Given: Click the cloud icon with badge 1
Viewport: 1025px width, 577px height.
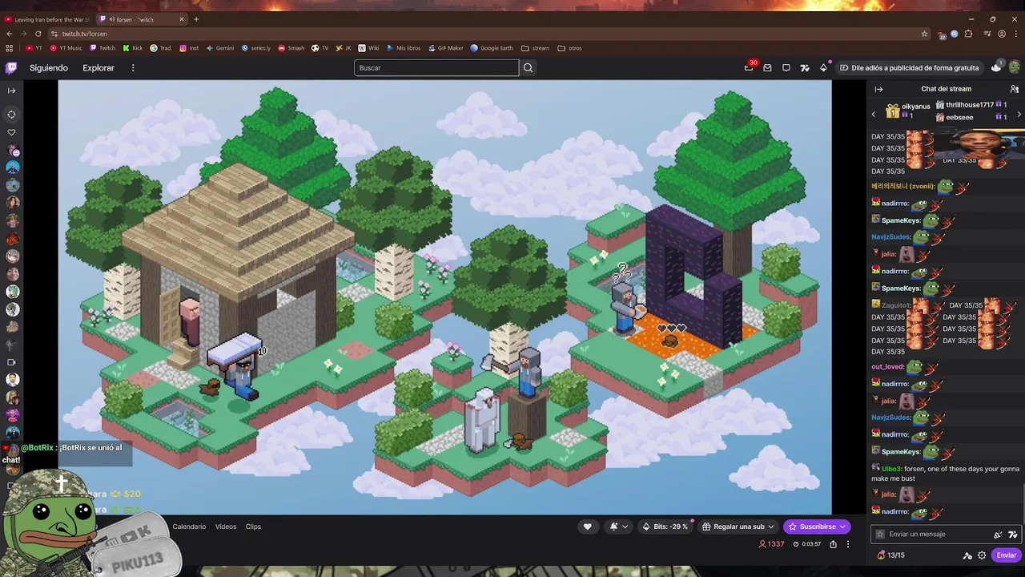Looking at the screenshot, I should 996,67.
